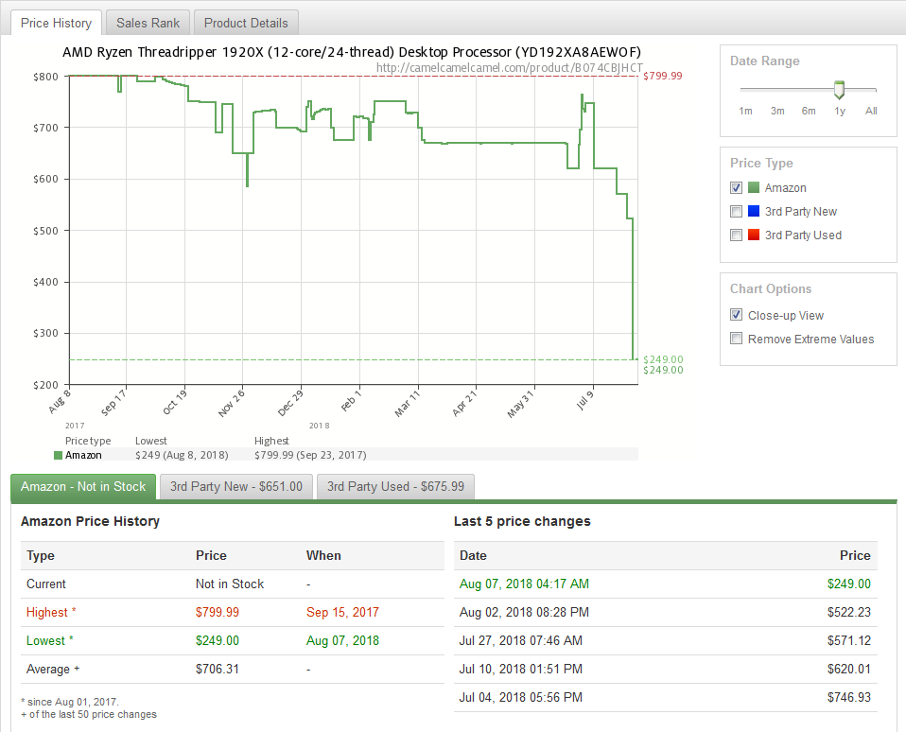Click the Amazon legend square under chart
The image size is (906, 732).
pos(58,455)
